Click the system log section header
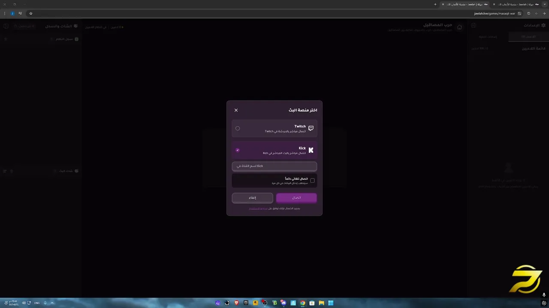This screenshot has width=549, height=308. tap(67, 39)
